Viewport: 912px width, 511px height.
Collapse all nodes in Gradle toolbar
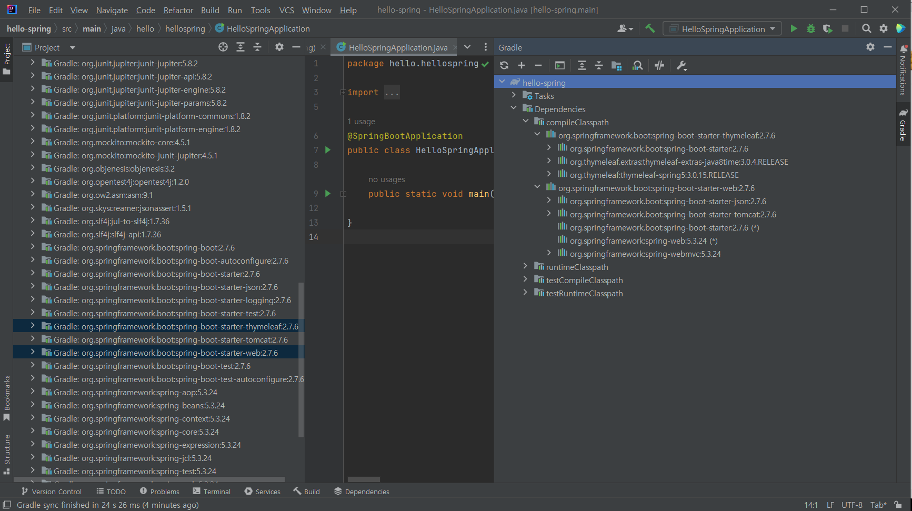tap(599, 66)
